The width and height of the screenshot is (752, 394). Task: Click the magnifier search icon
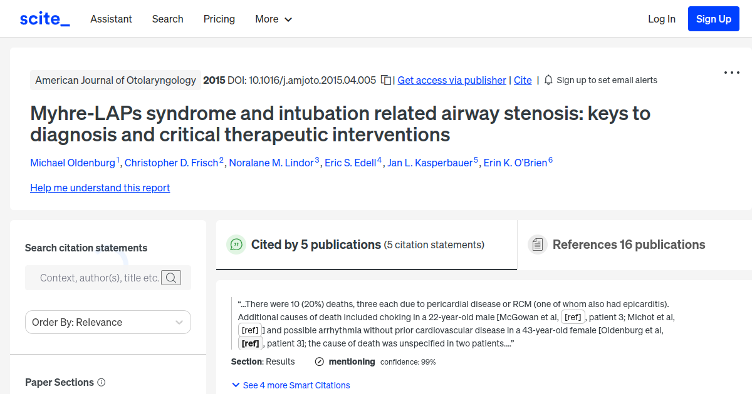(170, 278)
